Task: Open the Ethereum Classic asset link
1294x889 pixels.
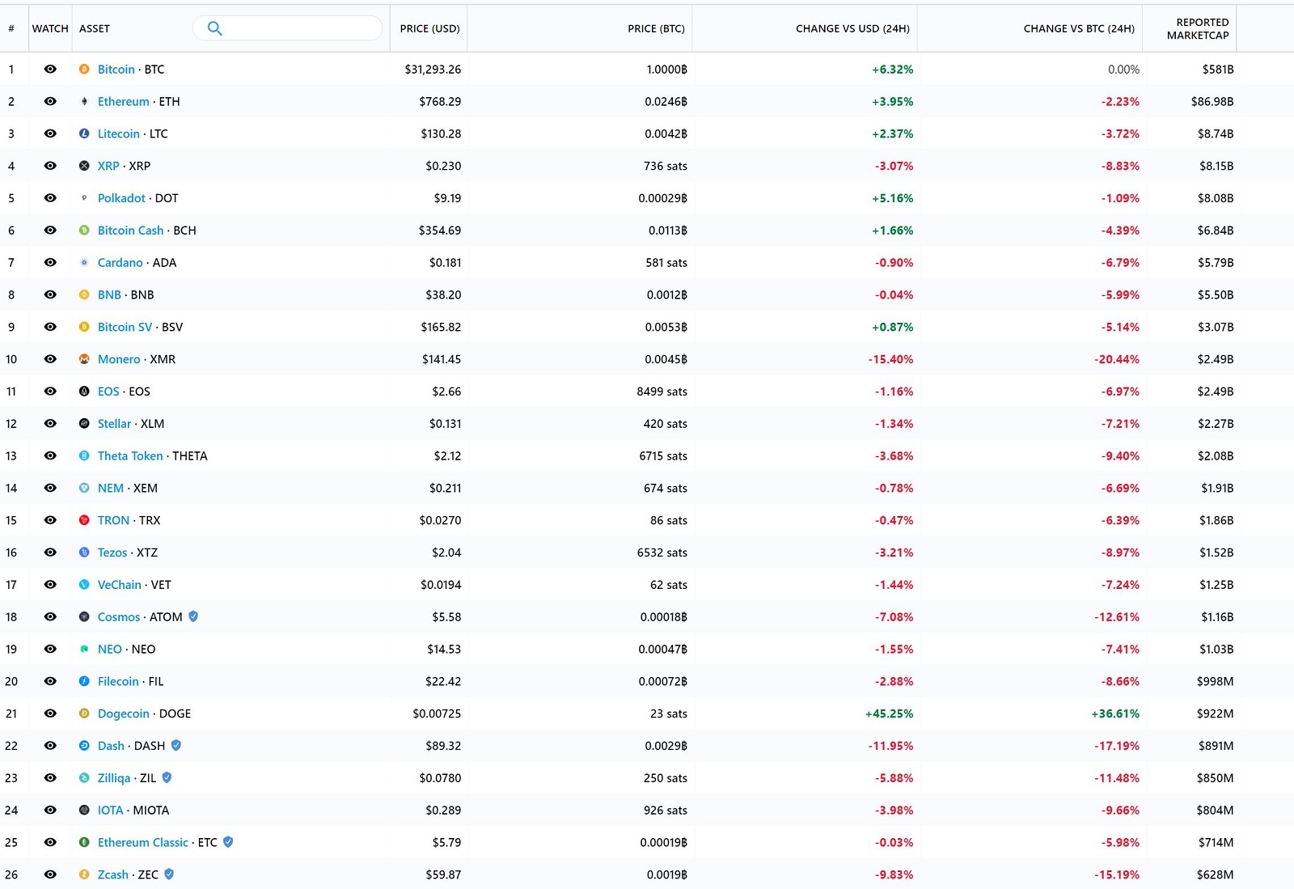Action: (x=143, y=842)
